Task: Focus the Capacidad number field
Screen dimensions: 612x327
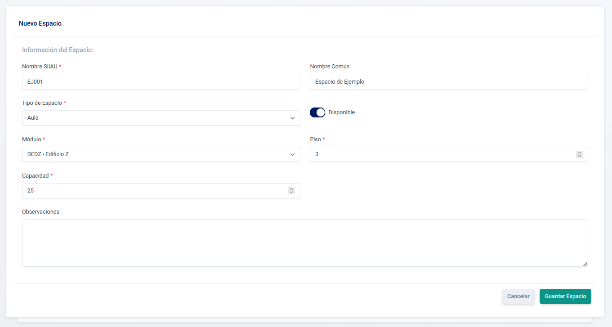Action: tap(153, 191)
